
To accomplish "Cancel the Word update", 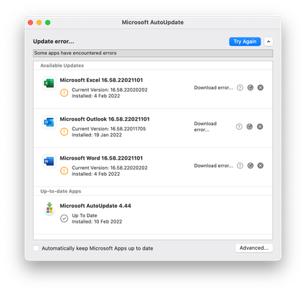I will 261,166.
